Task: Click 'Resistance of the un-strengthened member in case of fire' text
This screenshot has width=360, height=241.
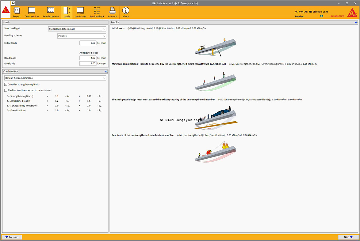Action: point(143,135)
